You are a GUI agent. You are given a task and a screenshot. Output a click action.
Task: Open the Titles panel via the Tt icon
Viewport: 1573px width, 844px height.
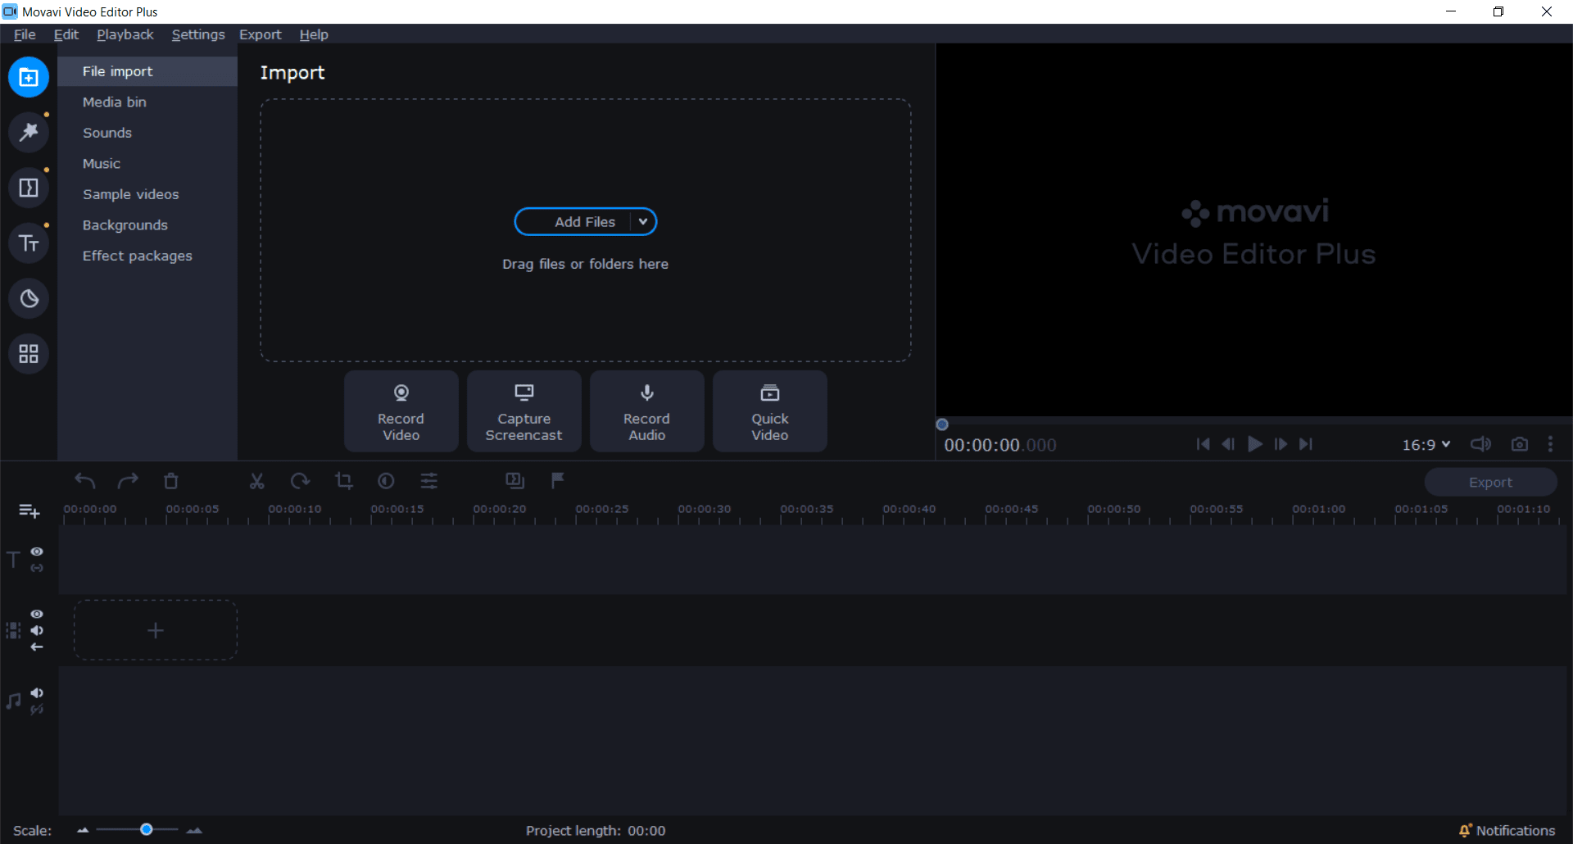[29, 243]
